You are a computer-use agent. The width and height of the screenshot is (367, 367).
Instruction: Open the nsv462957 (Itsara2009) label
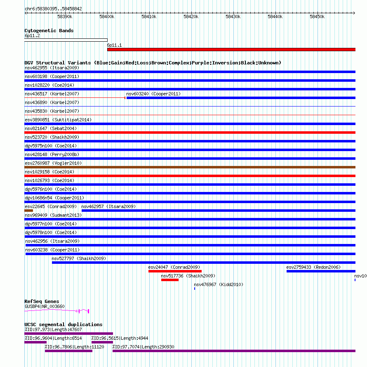point(108,207)
